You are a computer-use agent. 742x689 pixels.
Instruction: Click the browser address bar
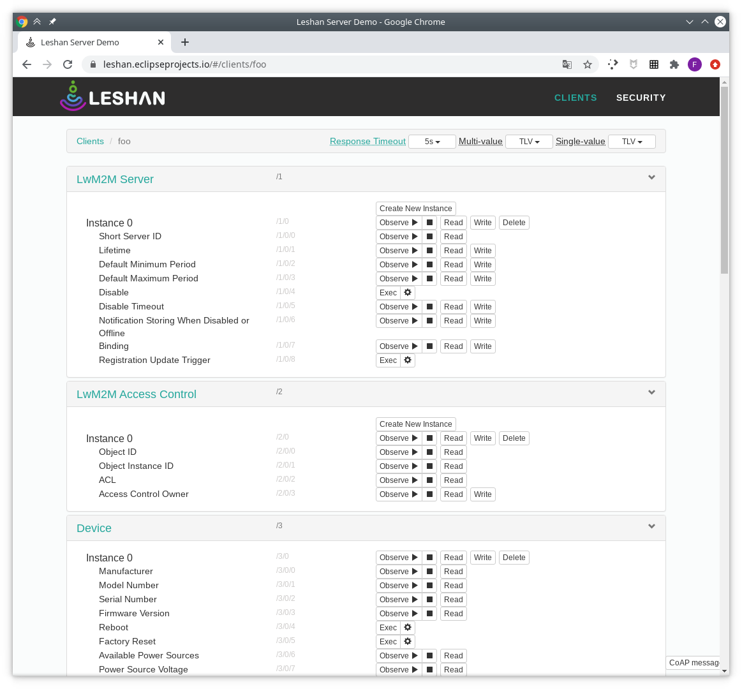319,64
